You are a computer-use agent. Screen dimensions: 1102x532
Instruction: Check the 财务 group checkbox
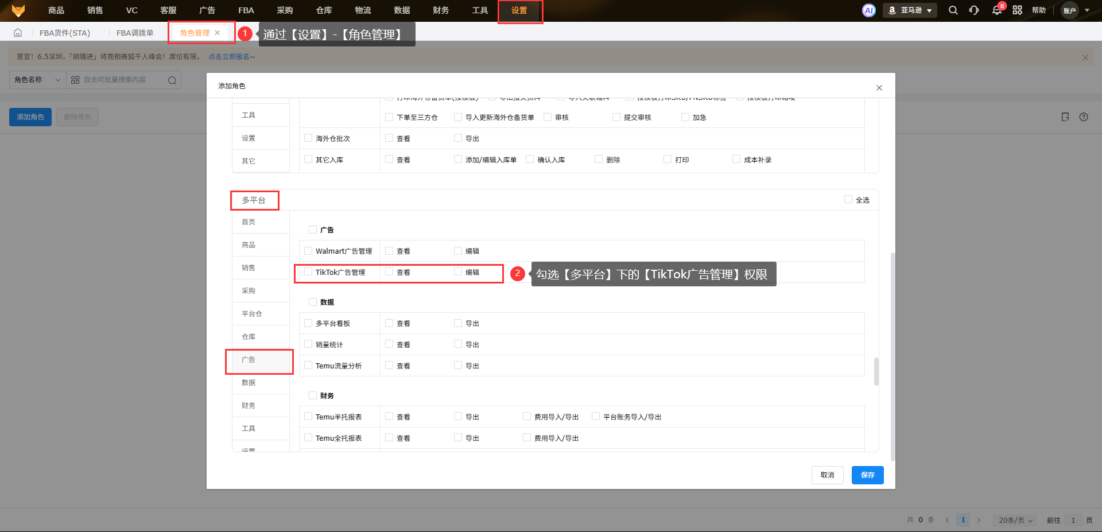313,395
